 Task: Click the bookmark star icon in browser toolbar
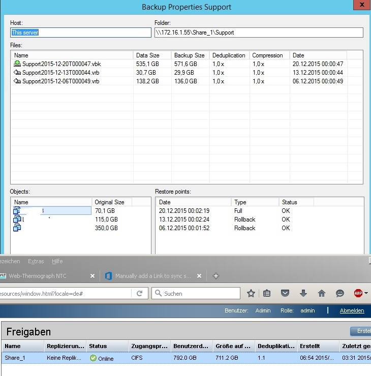coord(251,293)
